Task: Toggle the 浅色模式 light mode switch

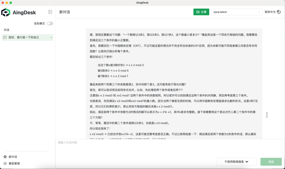Action: click(50, 24)
